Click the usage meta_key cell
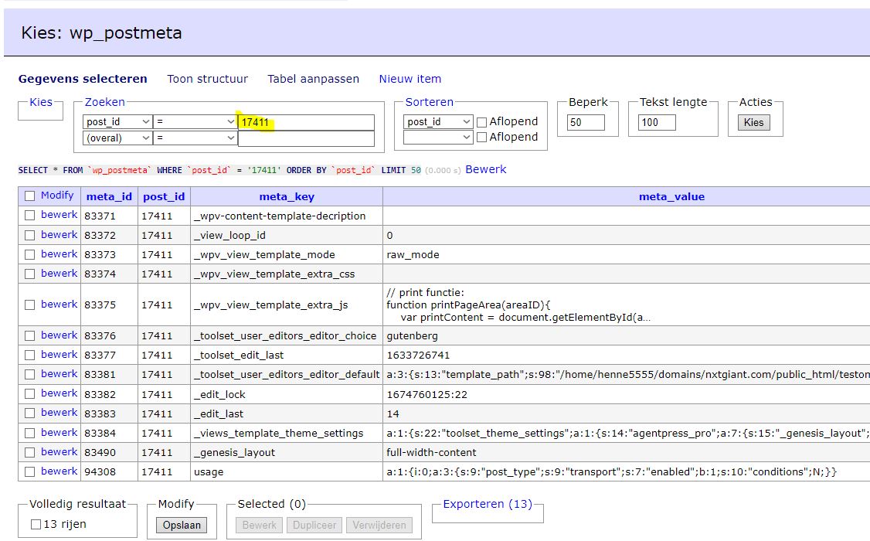870x541 pixels. point(287,471)
